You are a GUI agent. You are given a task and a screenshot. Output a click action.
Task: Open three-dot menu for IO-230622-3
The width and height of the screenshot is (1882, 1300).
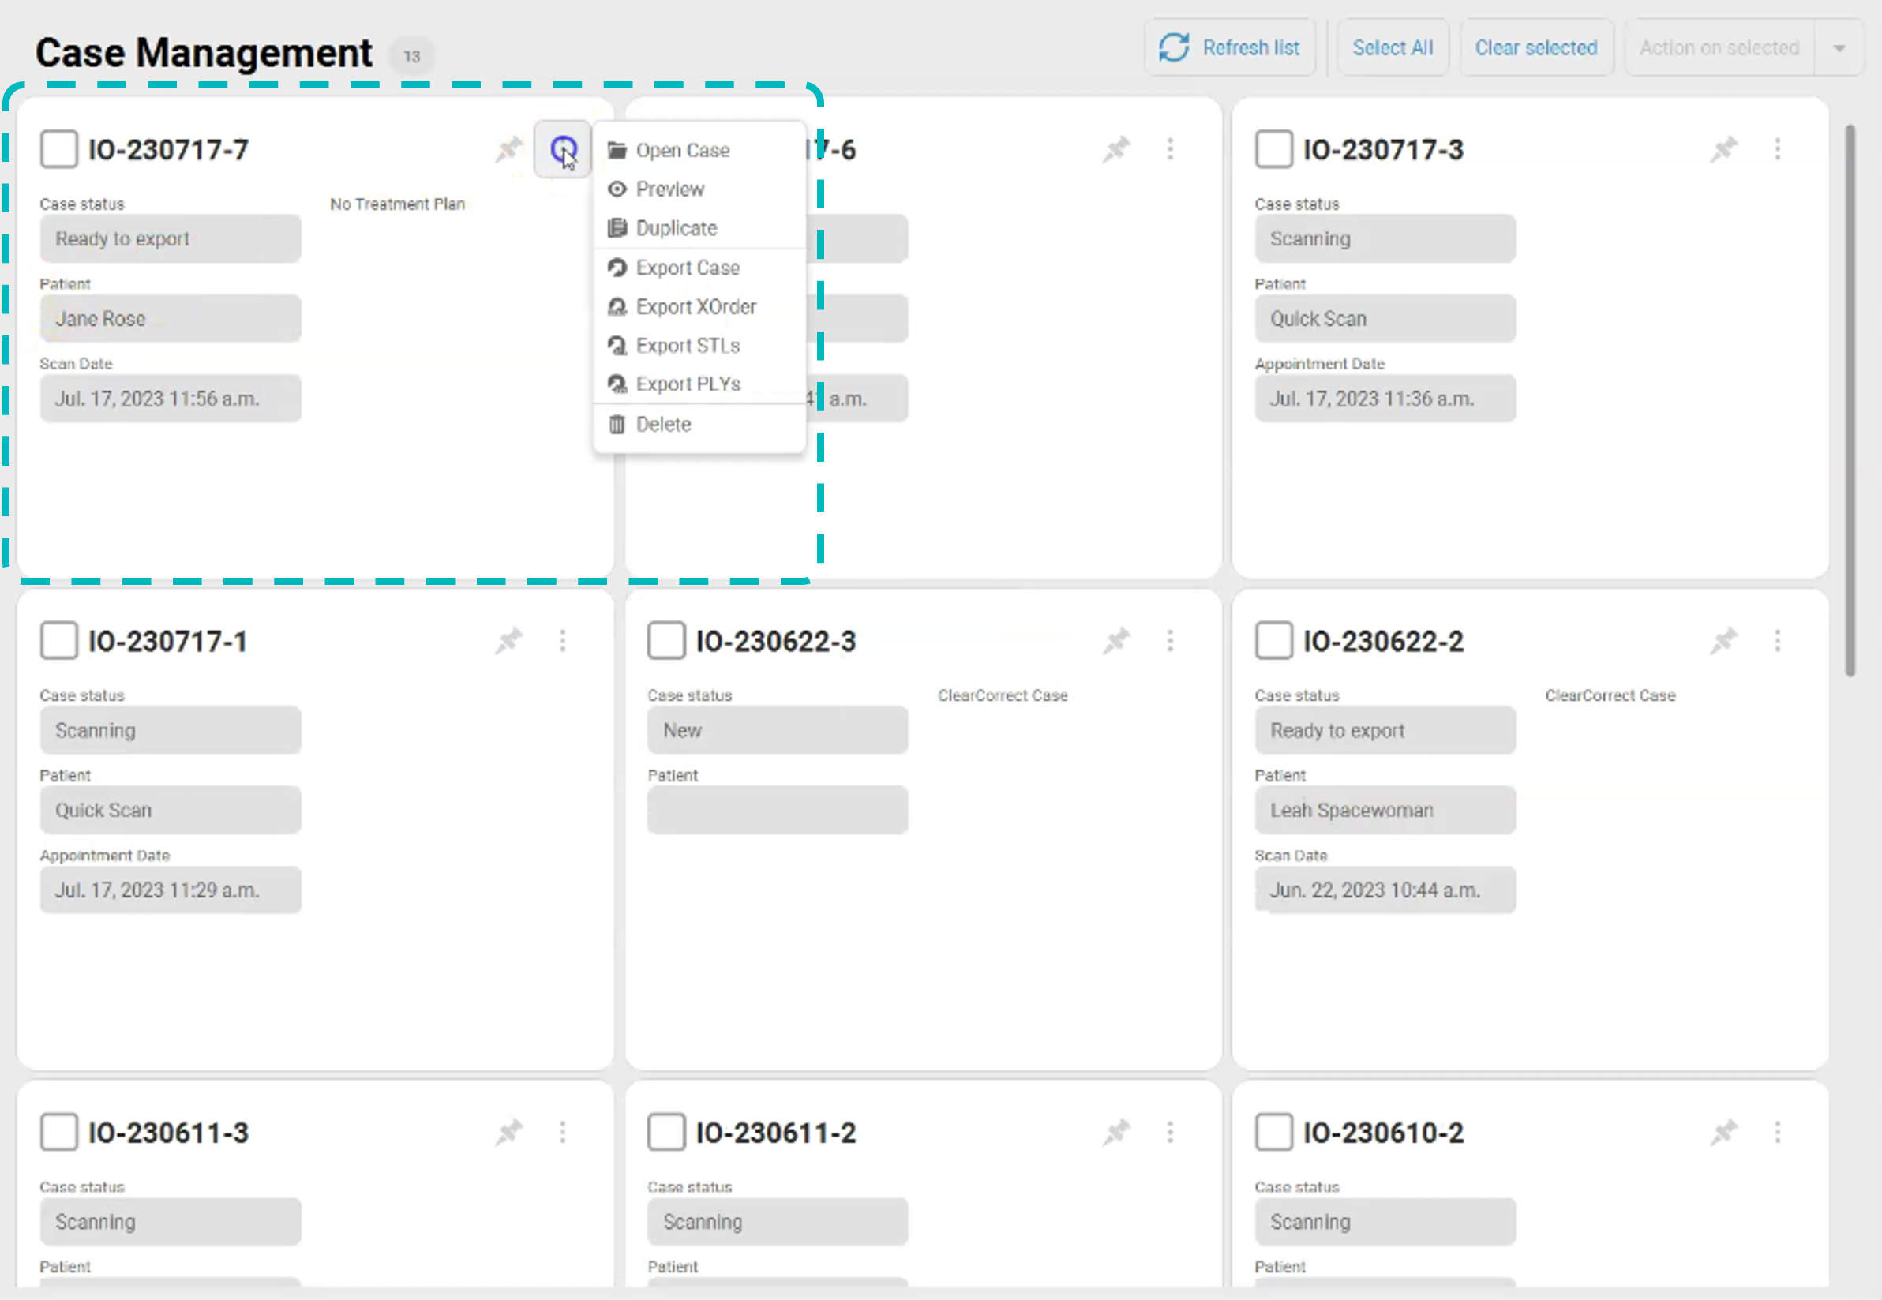[1170, 641]
